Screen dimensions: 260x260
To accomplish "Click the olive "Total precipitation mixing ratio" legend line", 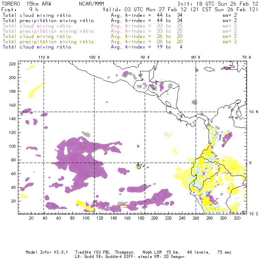I will tap(48, 41).
